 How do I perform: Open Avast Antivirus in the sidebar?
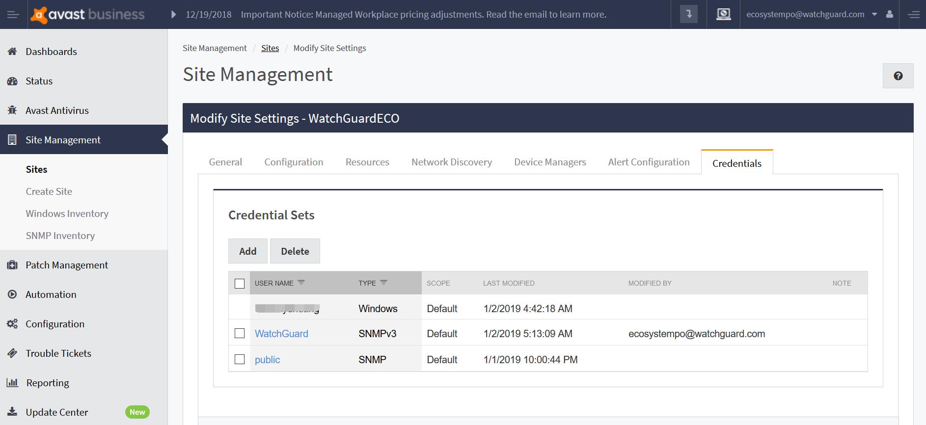(57, 110)
